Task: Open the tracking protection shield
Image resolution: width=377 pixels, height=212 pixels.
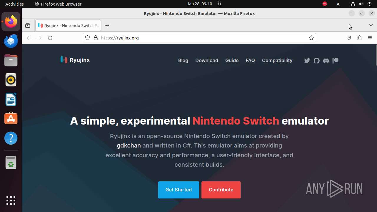Action: [x=87, y=38]
